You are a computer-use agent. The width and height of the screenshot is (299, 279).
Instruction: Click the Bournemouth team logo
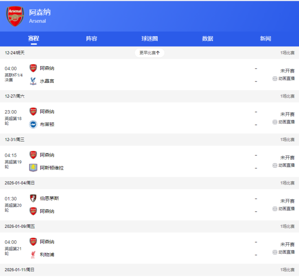point(33,198)
